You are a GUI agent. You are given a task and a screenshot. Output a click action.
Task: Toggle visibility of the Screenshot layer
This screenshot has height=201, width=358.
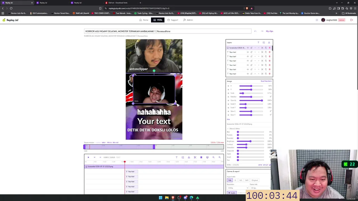tap(248, 48)
